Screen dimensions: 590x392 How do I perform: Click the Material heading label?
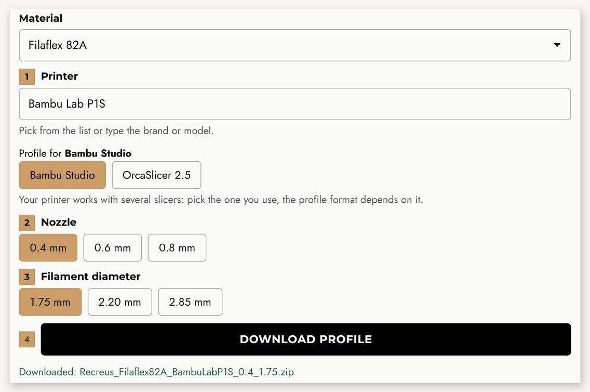[x=41, y=18]
